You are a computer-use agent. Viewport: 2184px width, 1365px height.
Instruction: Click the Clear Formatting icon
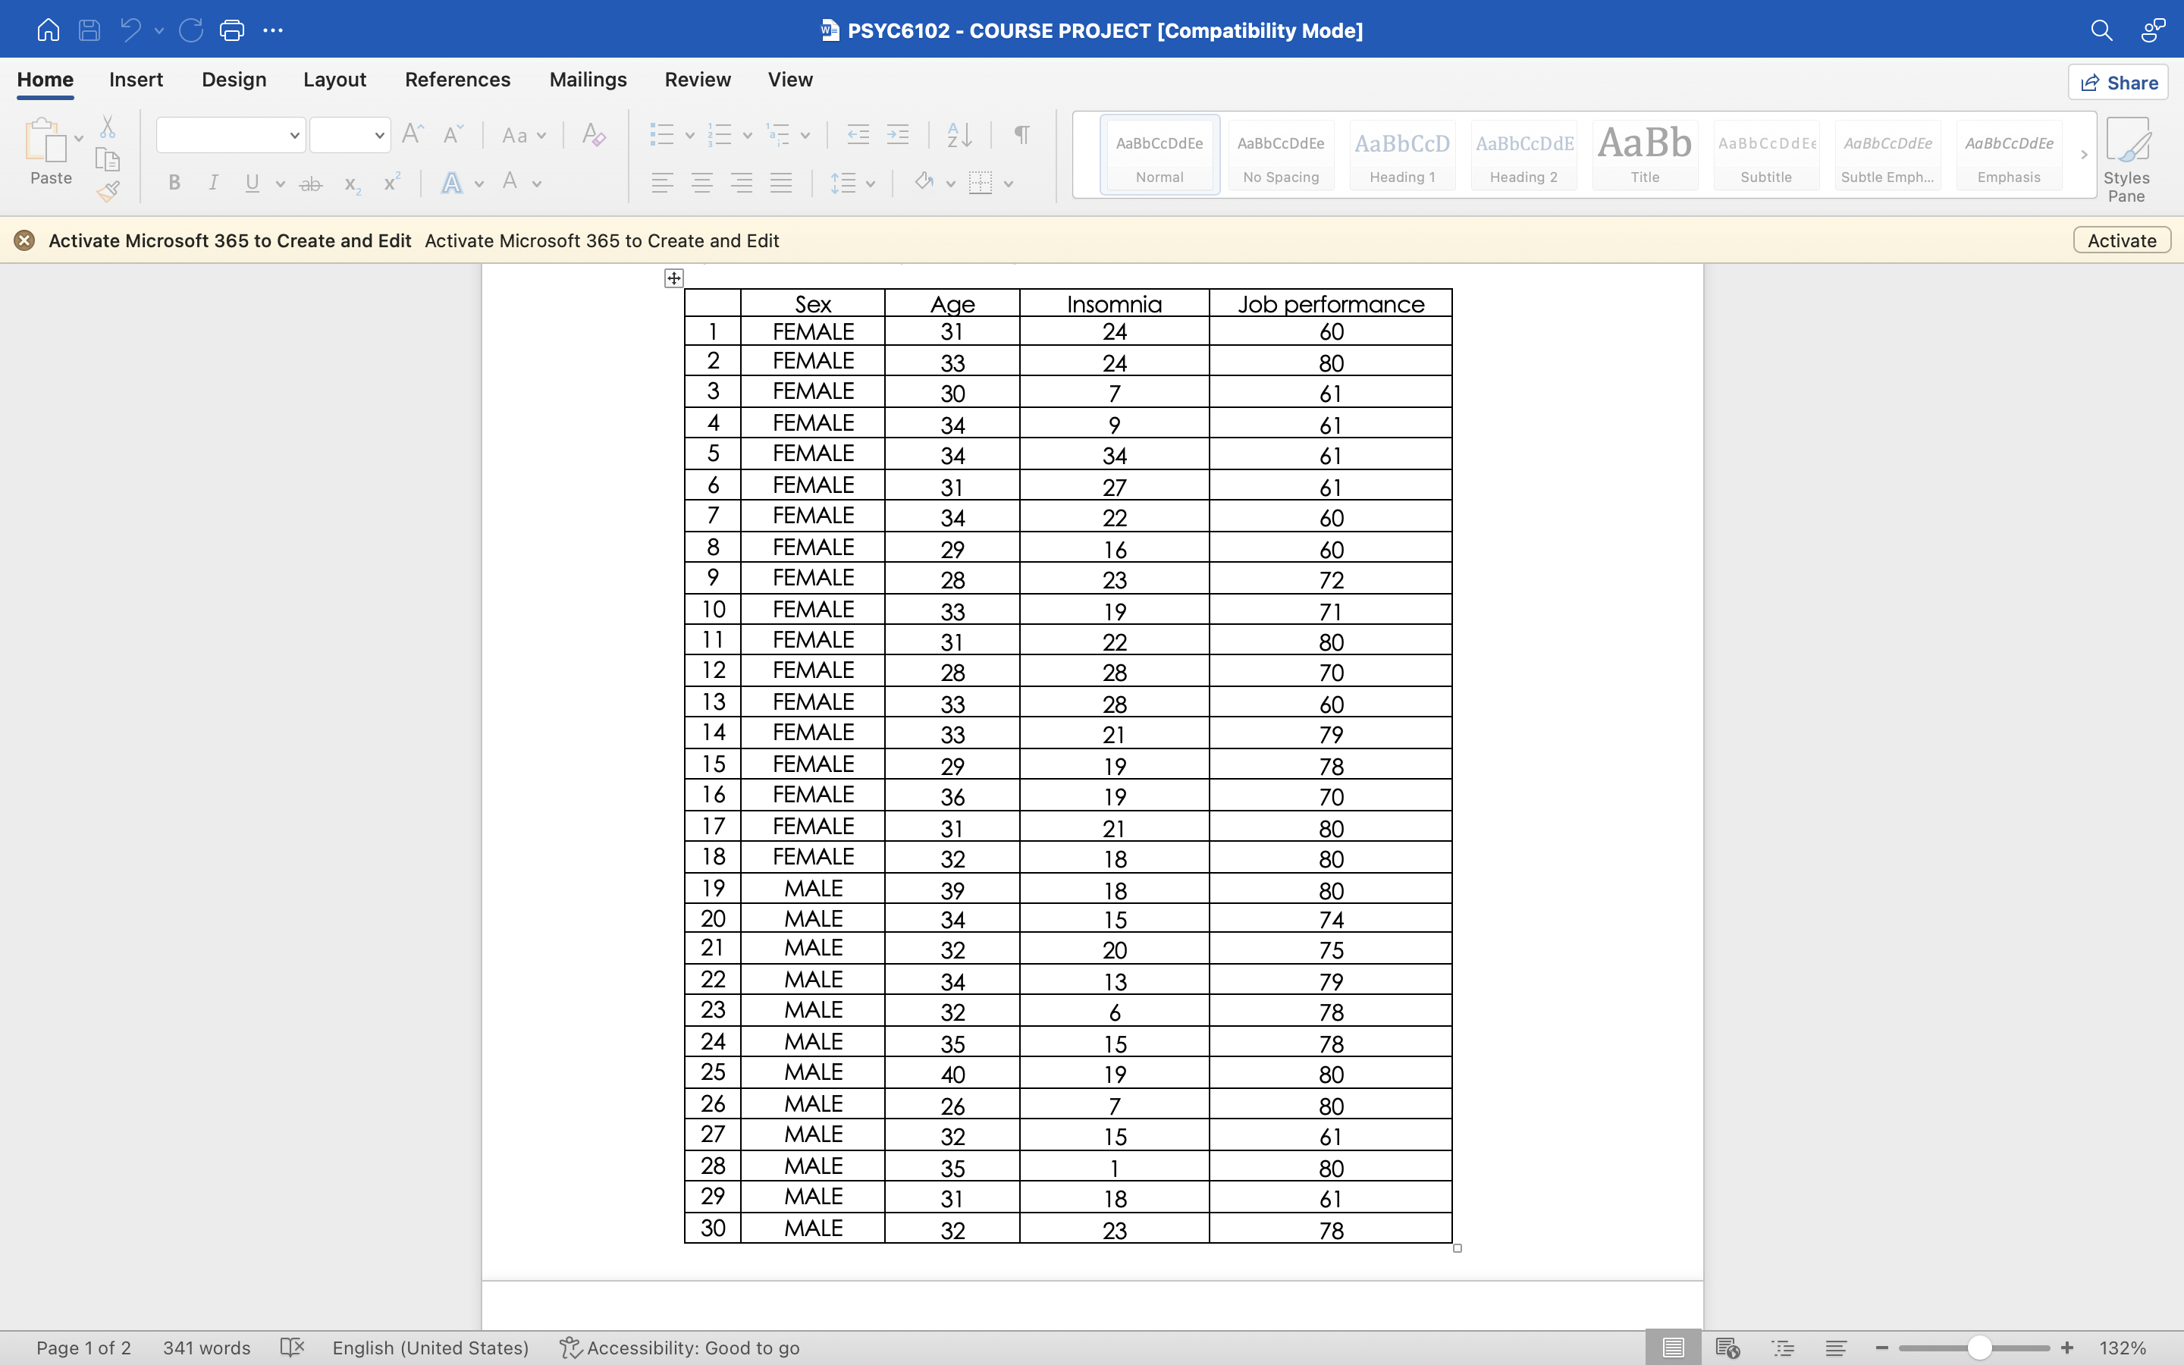coord(593,136)
